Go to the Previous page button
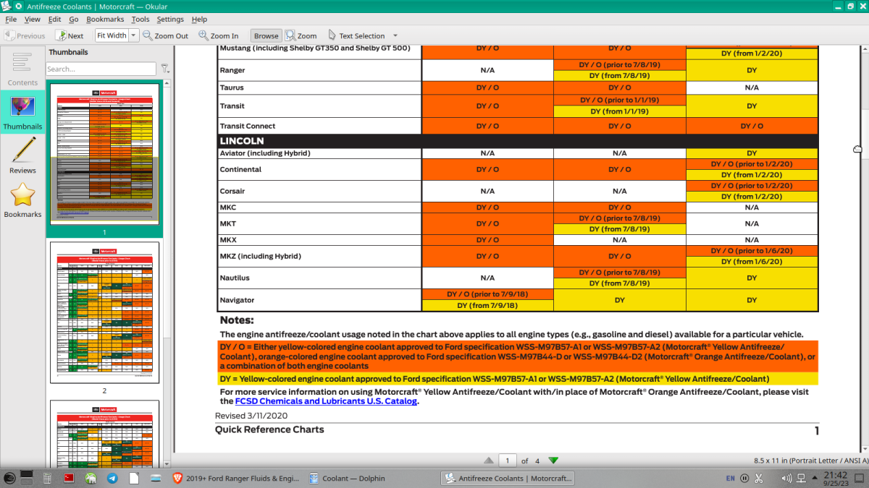This screenshot has width=869, height=488. (x=25, y=35)
